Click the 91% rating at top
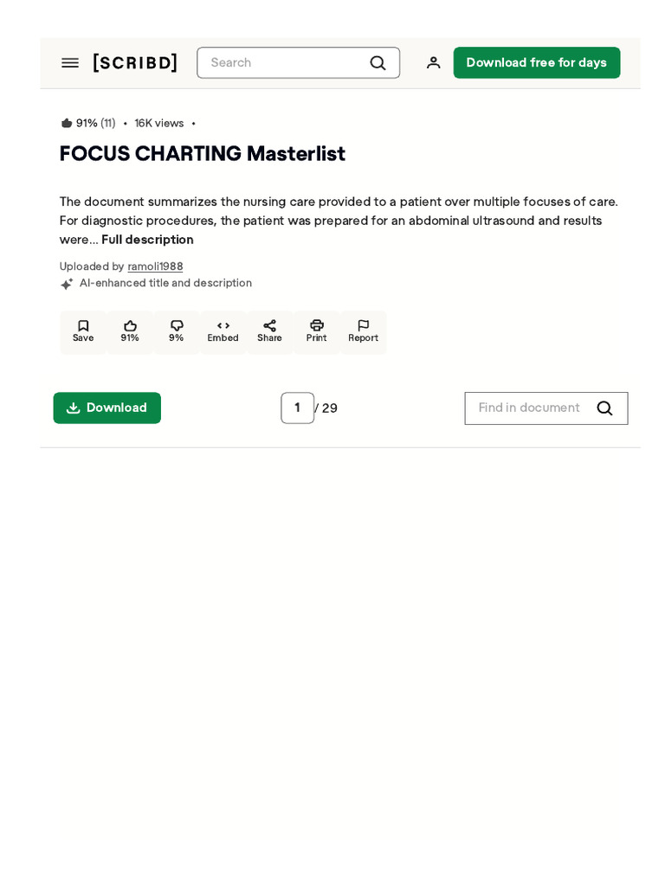The width and height of the screenshot is (665, 886). [x=87, y=123]
